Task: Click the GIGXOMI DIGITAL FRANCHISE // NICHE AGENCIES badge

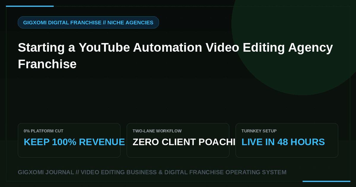Action: 88,23
